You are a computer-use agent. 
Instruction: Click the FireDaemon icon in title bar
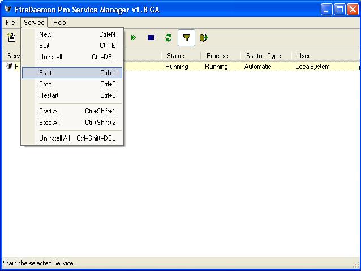click(x=8, y=9)
